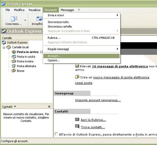Close the Strumenti menu from the menu bar
This screenshot has width=157, height=145.
tap(50, 10)
